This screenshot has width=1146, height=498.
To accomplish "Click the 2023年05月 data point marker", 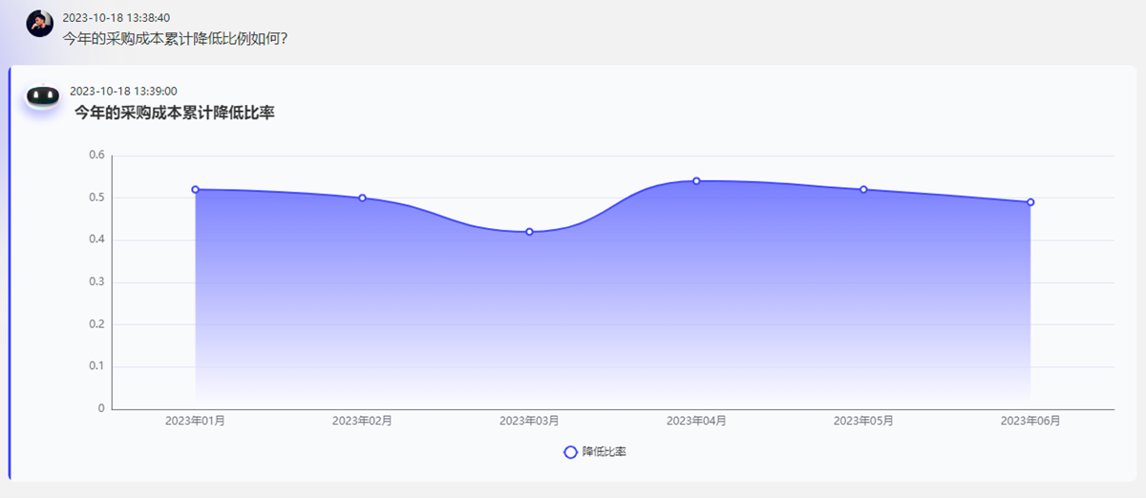I will pyautogui.click(x=863, y=190).
